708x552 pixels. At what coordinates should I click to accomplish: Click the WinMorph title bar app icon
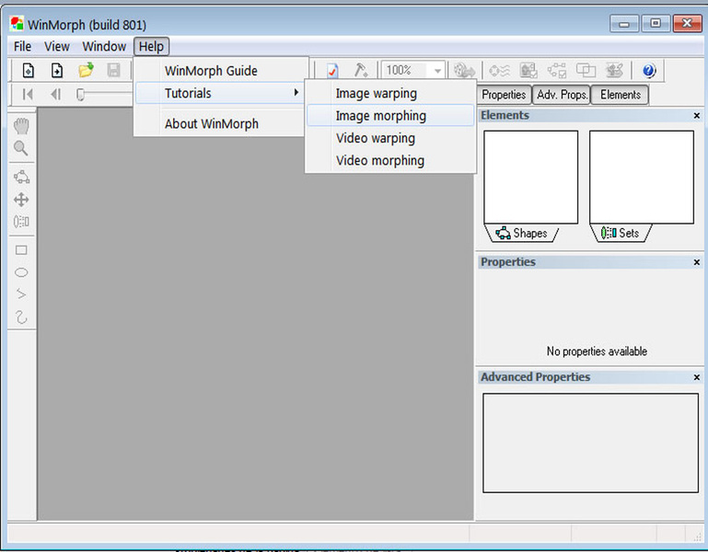coord(17,24)
